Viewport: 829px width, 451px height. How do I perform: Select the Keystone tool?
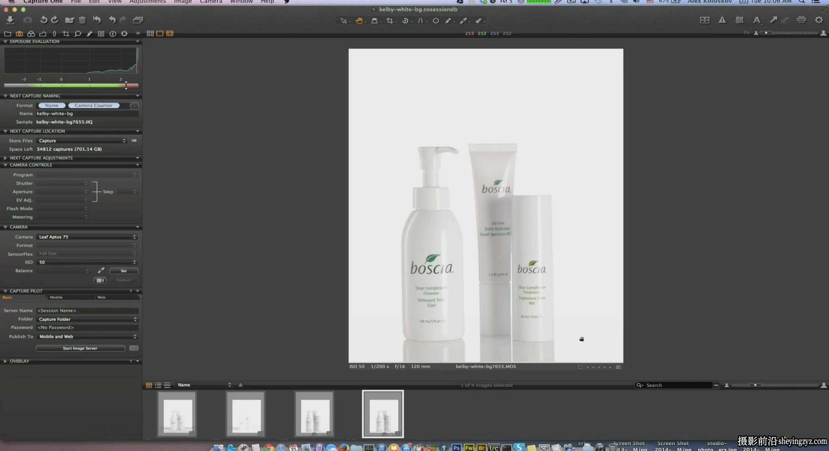click(x=420, y=20)
